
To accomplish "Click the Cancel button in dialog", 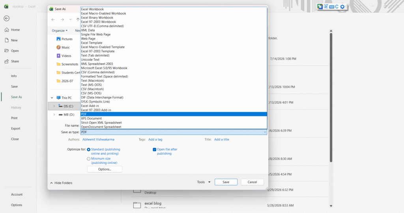I will click(252, 182).
